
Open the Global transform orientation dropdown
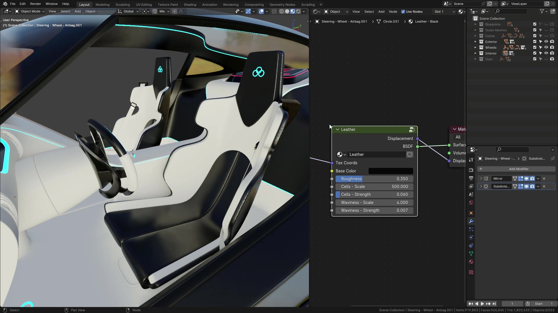[128, 11]
